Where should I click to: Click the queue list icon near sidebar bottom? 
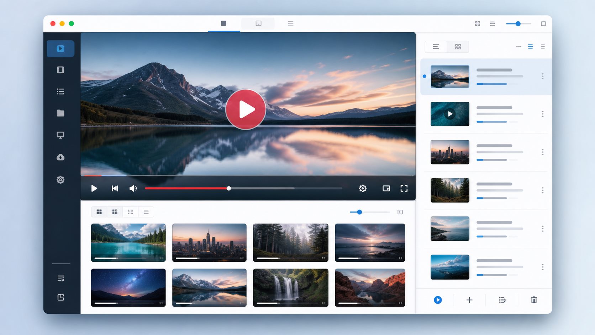(x=61, y=278)
